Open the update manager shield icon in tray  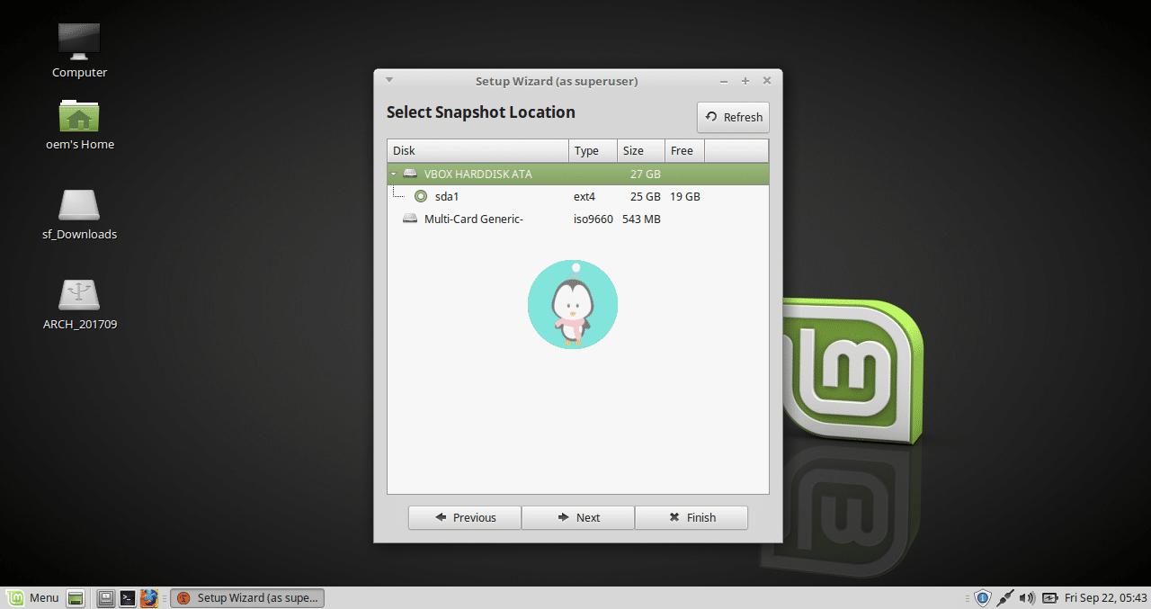(982, 597)
